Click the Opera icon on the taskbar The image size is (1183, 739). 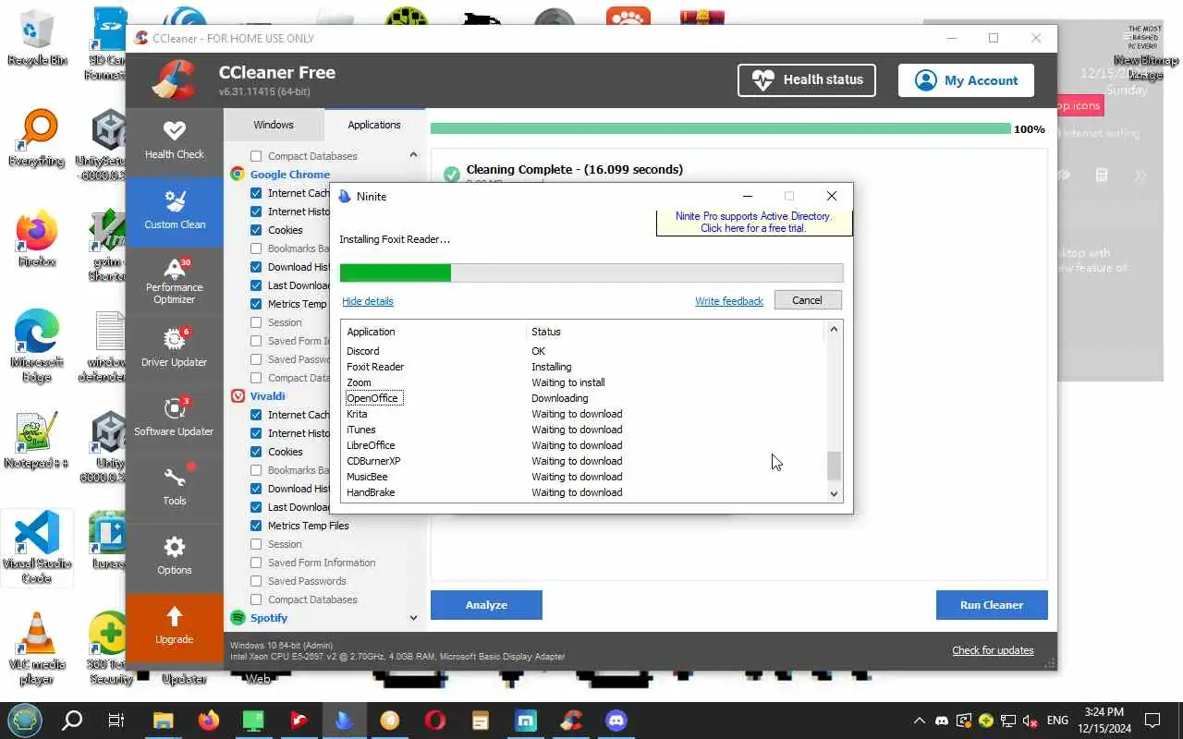(434, 721)
